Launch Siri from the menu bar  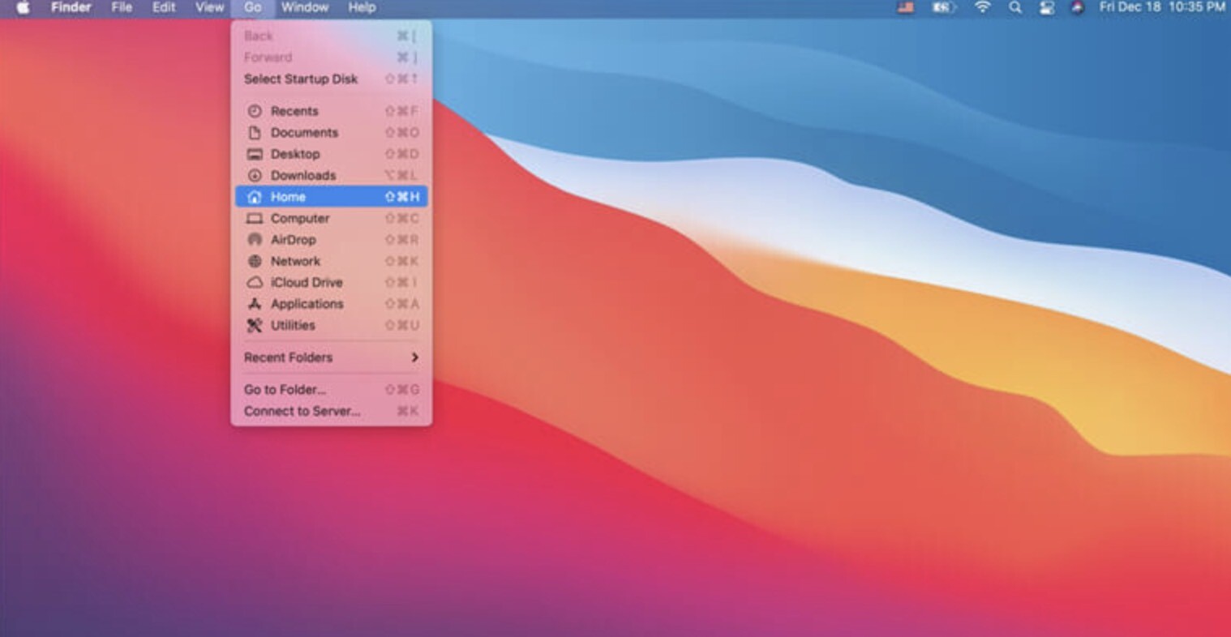[1077, 7]
